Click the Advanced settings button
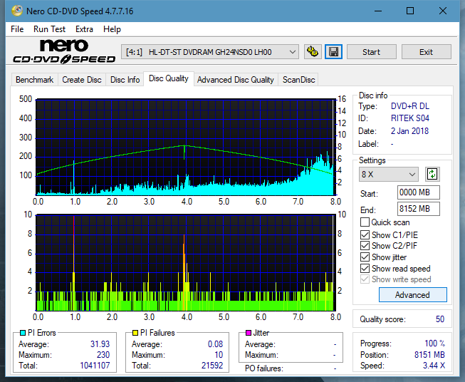Image resolution: width=465 pixels, height=382 pixels. [412, 295]
